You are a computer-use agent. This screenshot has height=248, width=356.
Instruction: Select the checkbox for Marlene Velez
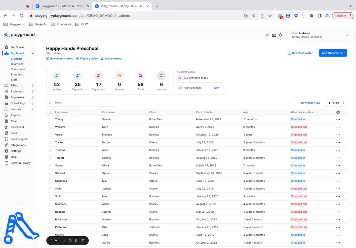click(x=51, y=135)
